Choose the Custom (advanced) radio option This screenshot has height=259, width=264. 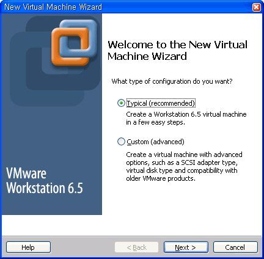click(x=121, y=142)
